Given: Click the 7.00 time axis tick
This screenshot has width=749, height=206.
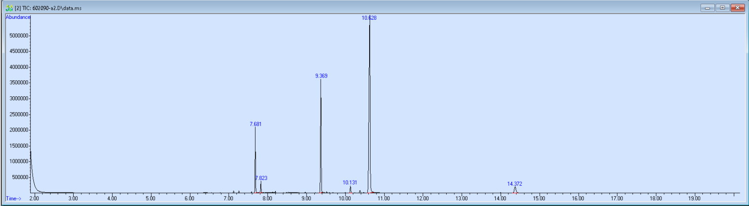Looking at the screenshot, I should pos(228,198).
